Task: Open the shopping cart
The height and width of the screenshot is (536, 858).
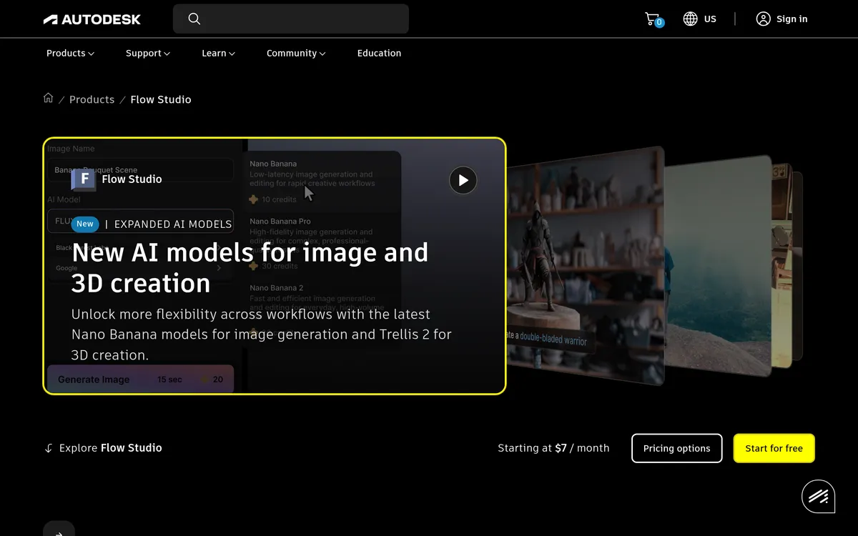Action: 652,19
